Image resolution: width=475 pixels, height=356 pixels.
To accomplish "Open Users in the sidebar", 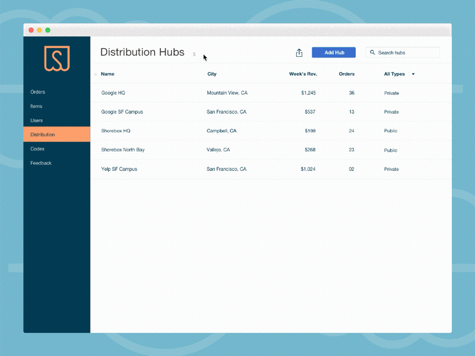I will click(x=36, y=120).
